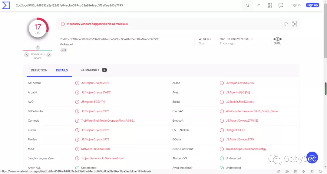Open the comment bubble icon in header
The image size is (327, 174).
click(x=281, y=5)
